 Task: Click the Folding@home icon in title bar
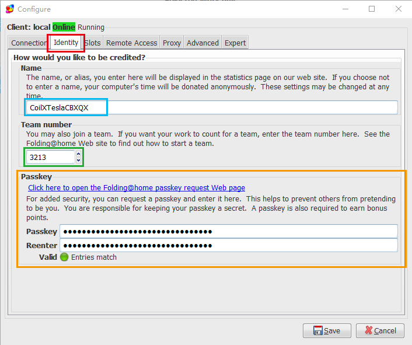click(10, 9)
